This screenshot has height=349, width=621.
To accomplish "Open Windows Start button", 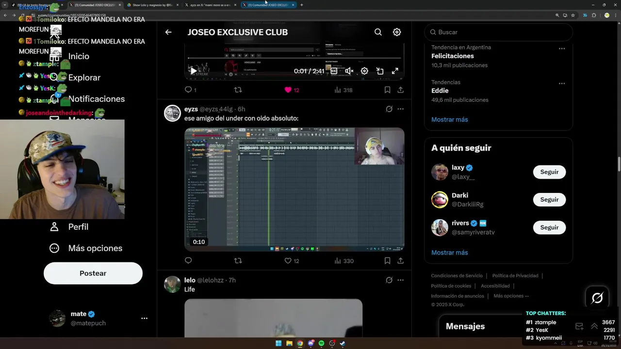I will pos(278,344).
